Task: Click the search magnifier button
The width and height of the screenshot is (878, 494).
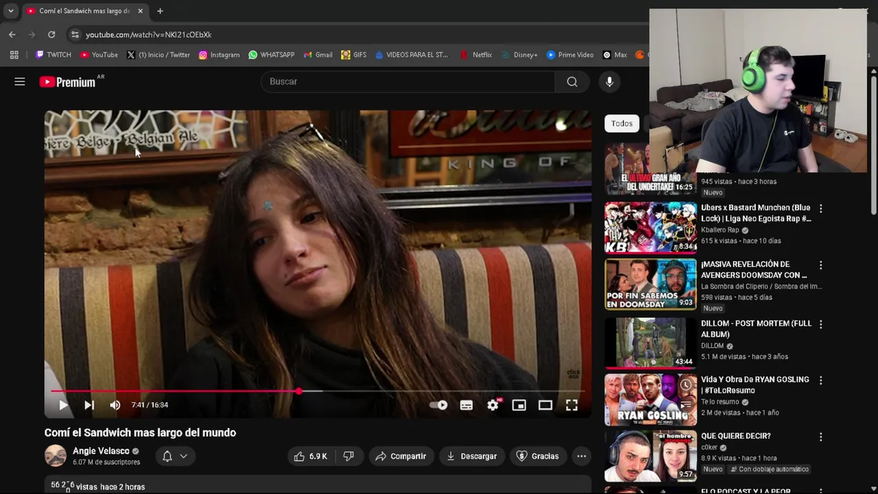Action: click(x=572, y=82)
